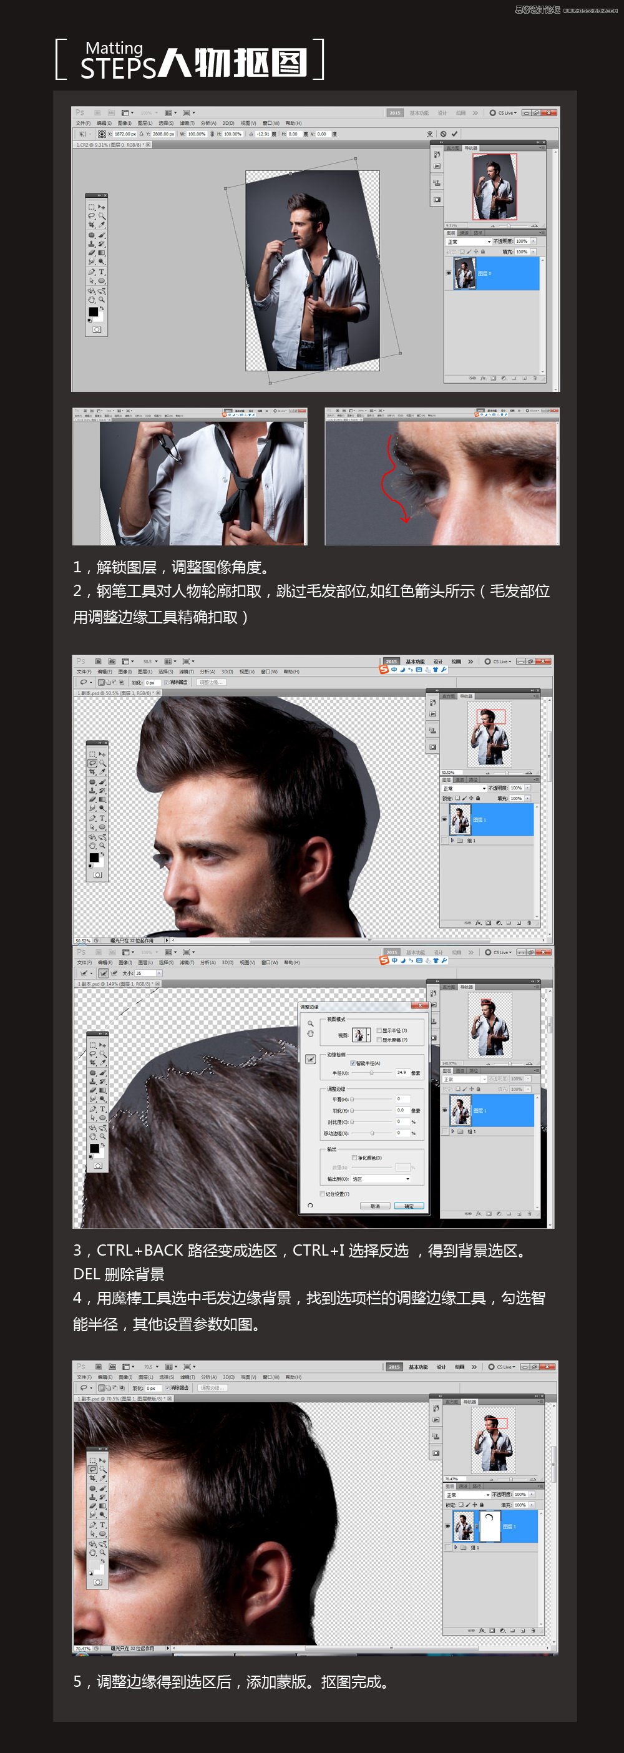The image size is (624, 1753).
Task: Show 组 1 via its visibility box in the 50.5% window
Action: (x=445, y=841)
